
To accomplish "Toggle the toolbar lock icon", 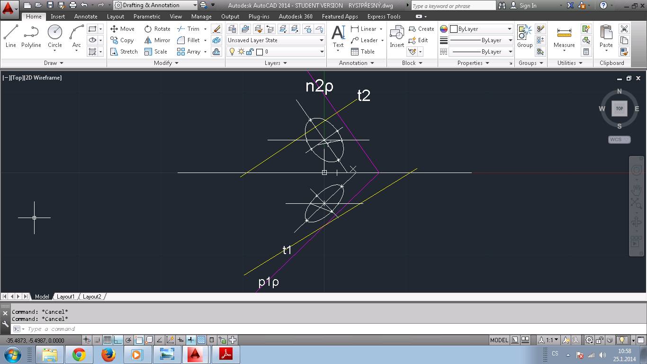I will [600, 340].
